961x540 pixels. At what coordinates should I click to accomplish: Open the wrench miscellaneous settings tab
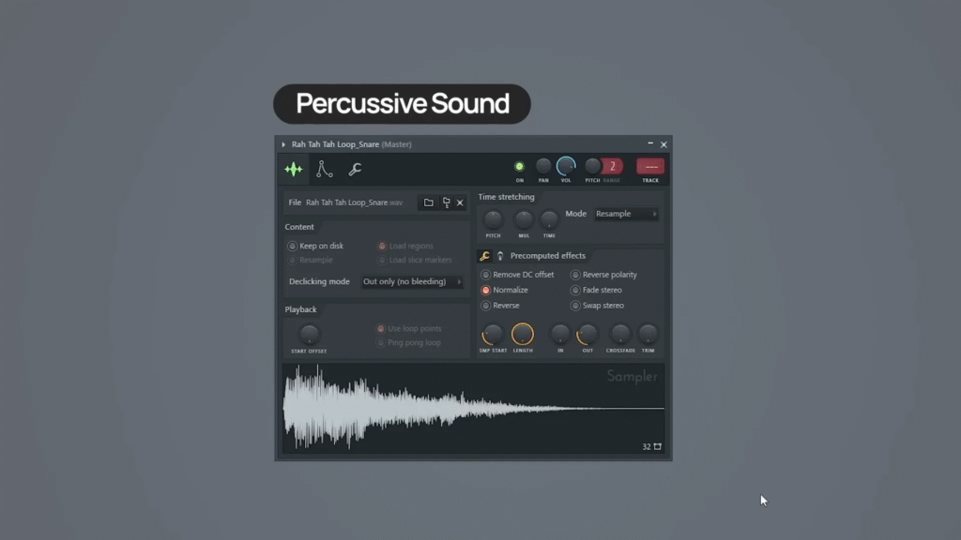355,170
